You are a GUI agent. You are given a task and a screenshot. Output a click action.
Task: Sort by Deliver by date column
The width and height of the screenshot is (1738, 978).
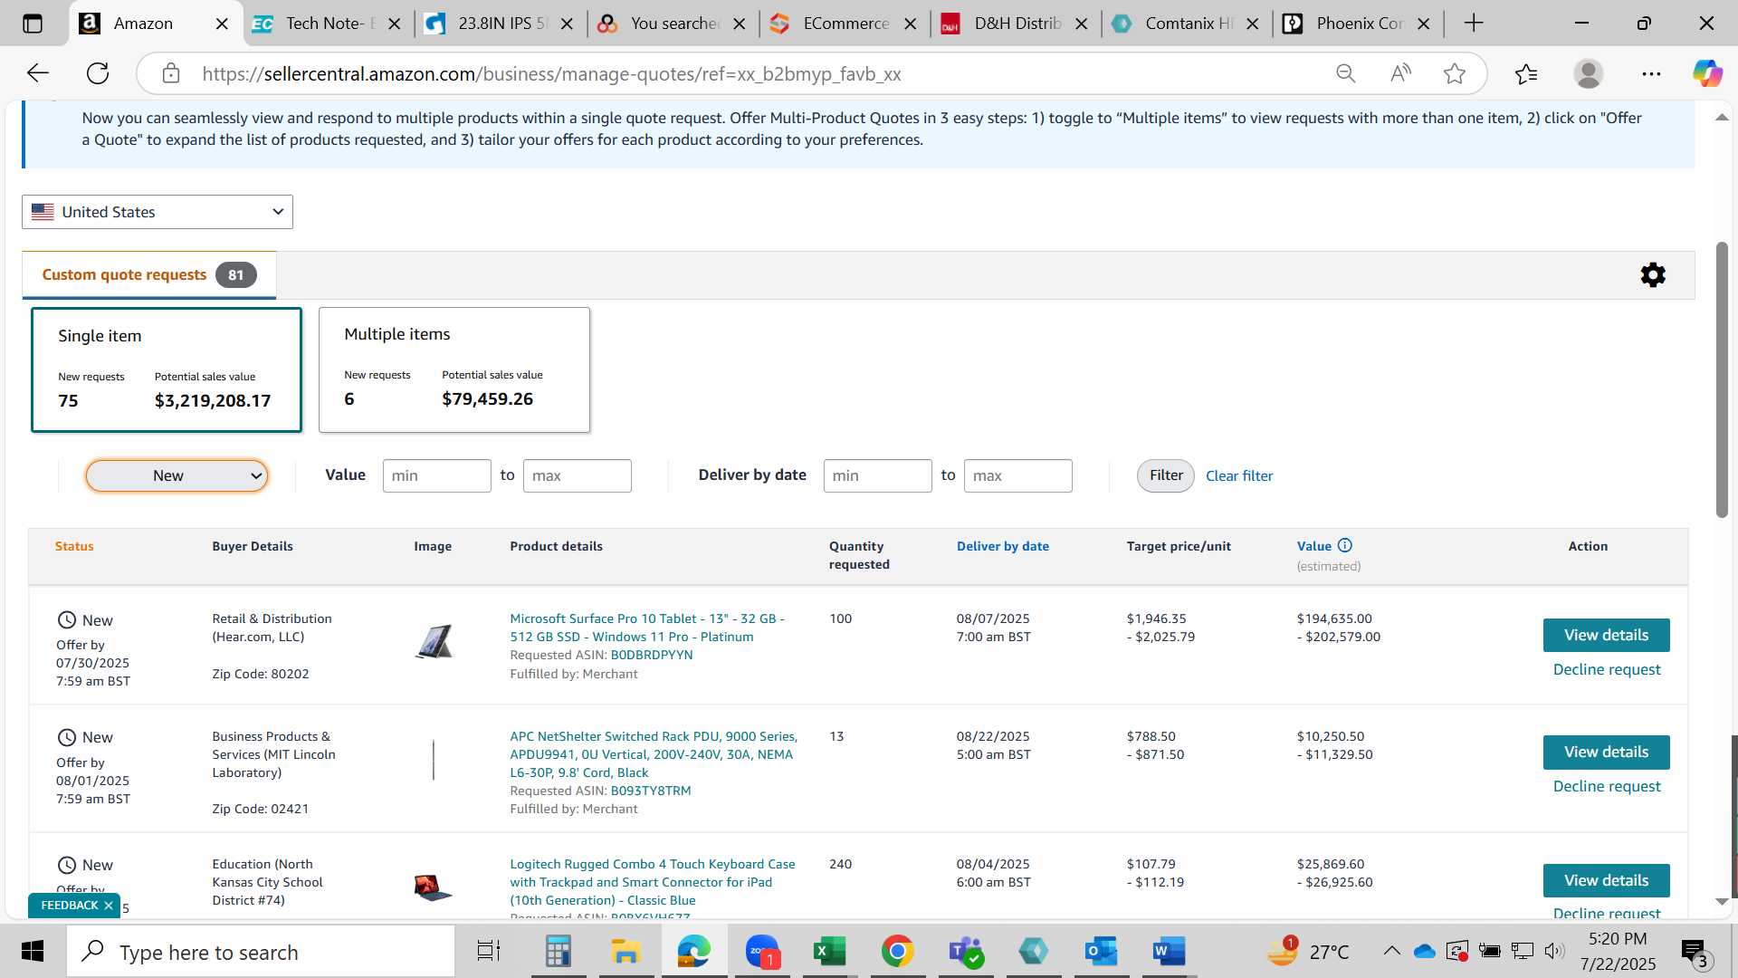[1003, 547]
